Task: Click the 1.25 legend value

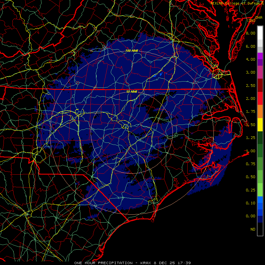Action: coord(251,138)
